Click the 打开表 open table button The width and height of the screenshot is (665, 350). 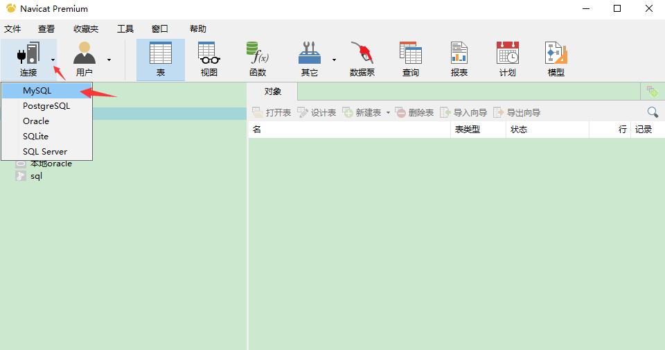(272, 113)
